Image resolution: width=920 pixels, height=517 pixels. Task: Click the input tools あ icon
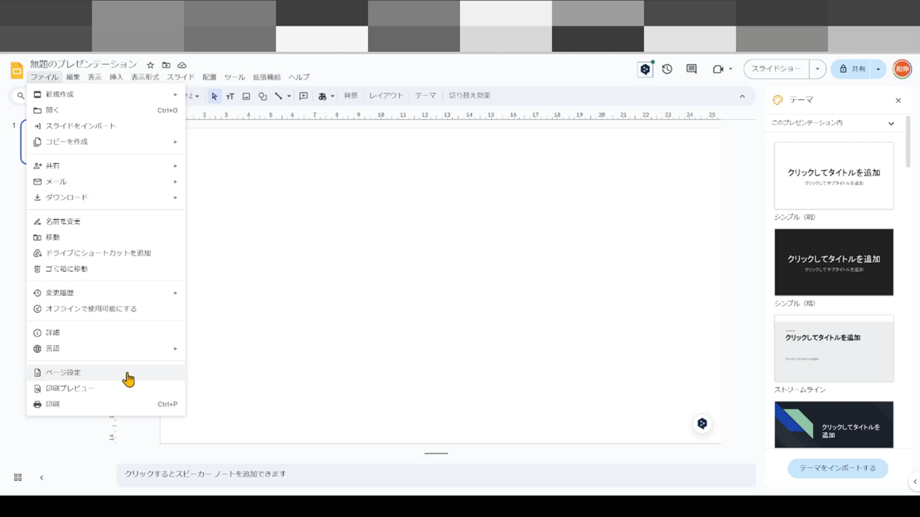click(x=322, y=96)
